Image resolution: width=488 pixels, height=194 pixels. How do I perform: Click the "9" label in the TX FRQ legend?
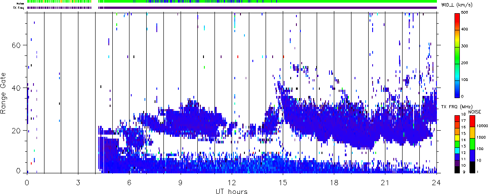pos(464,172)
